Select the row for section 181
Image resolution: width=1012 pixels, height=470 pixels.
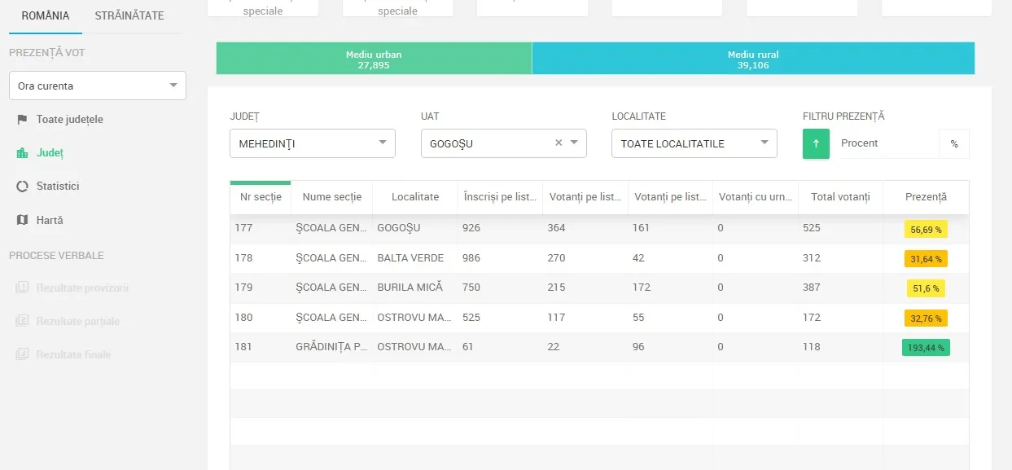coord(599,347)
